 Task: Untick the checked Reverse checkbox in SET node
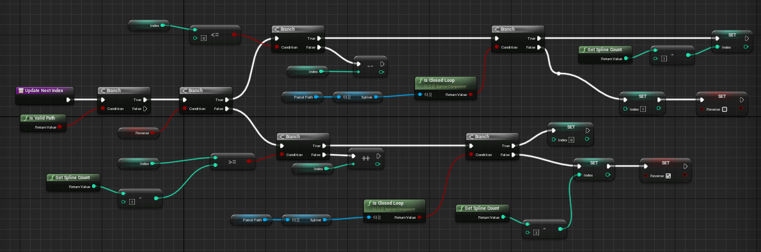tap(668, 176)
